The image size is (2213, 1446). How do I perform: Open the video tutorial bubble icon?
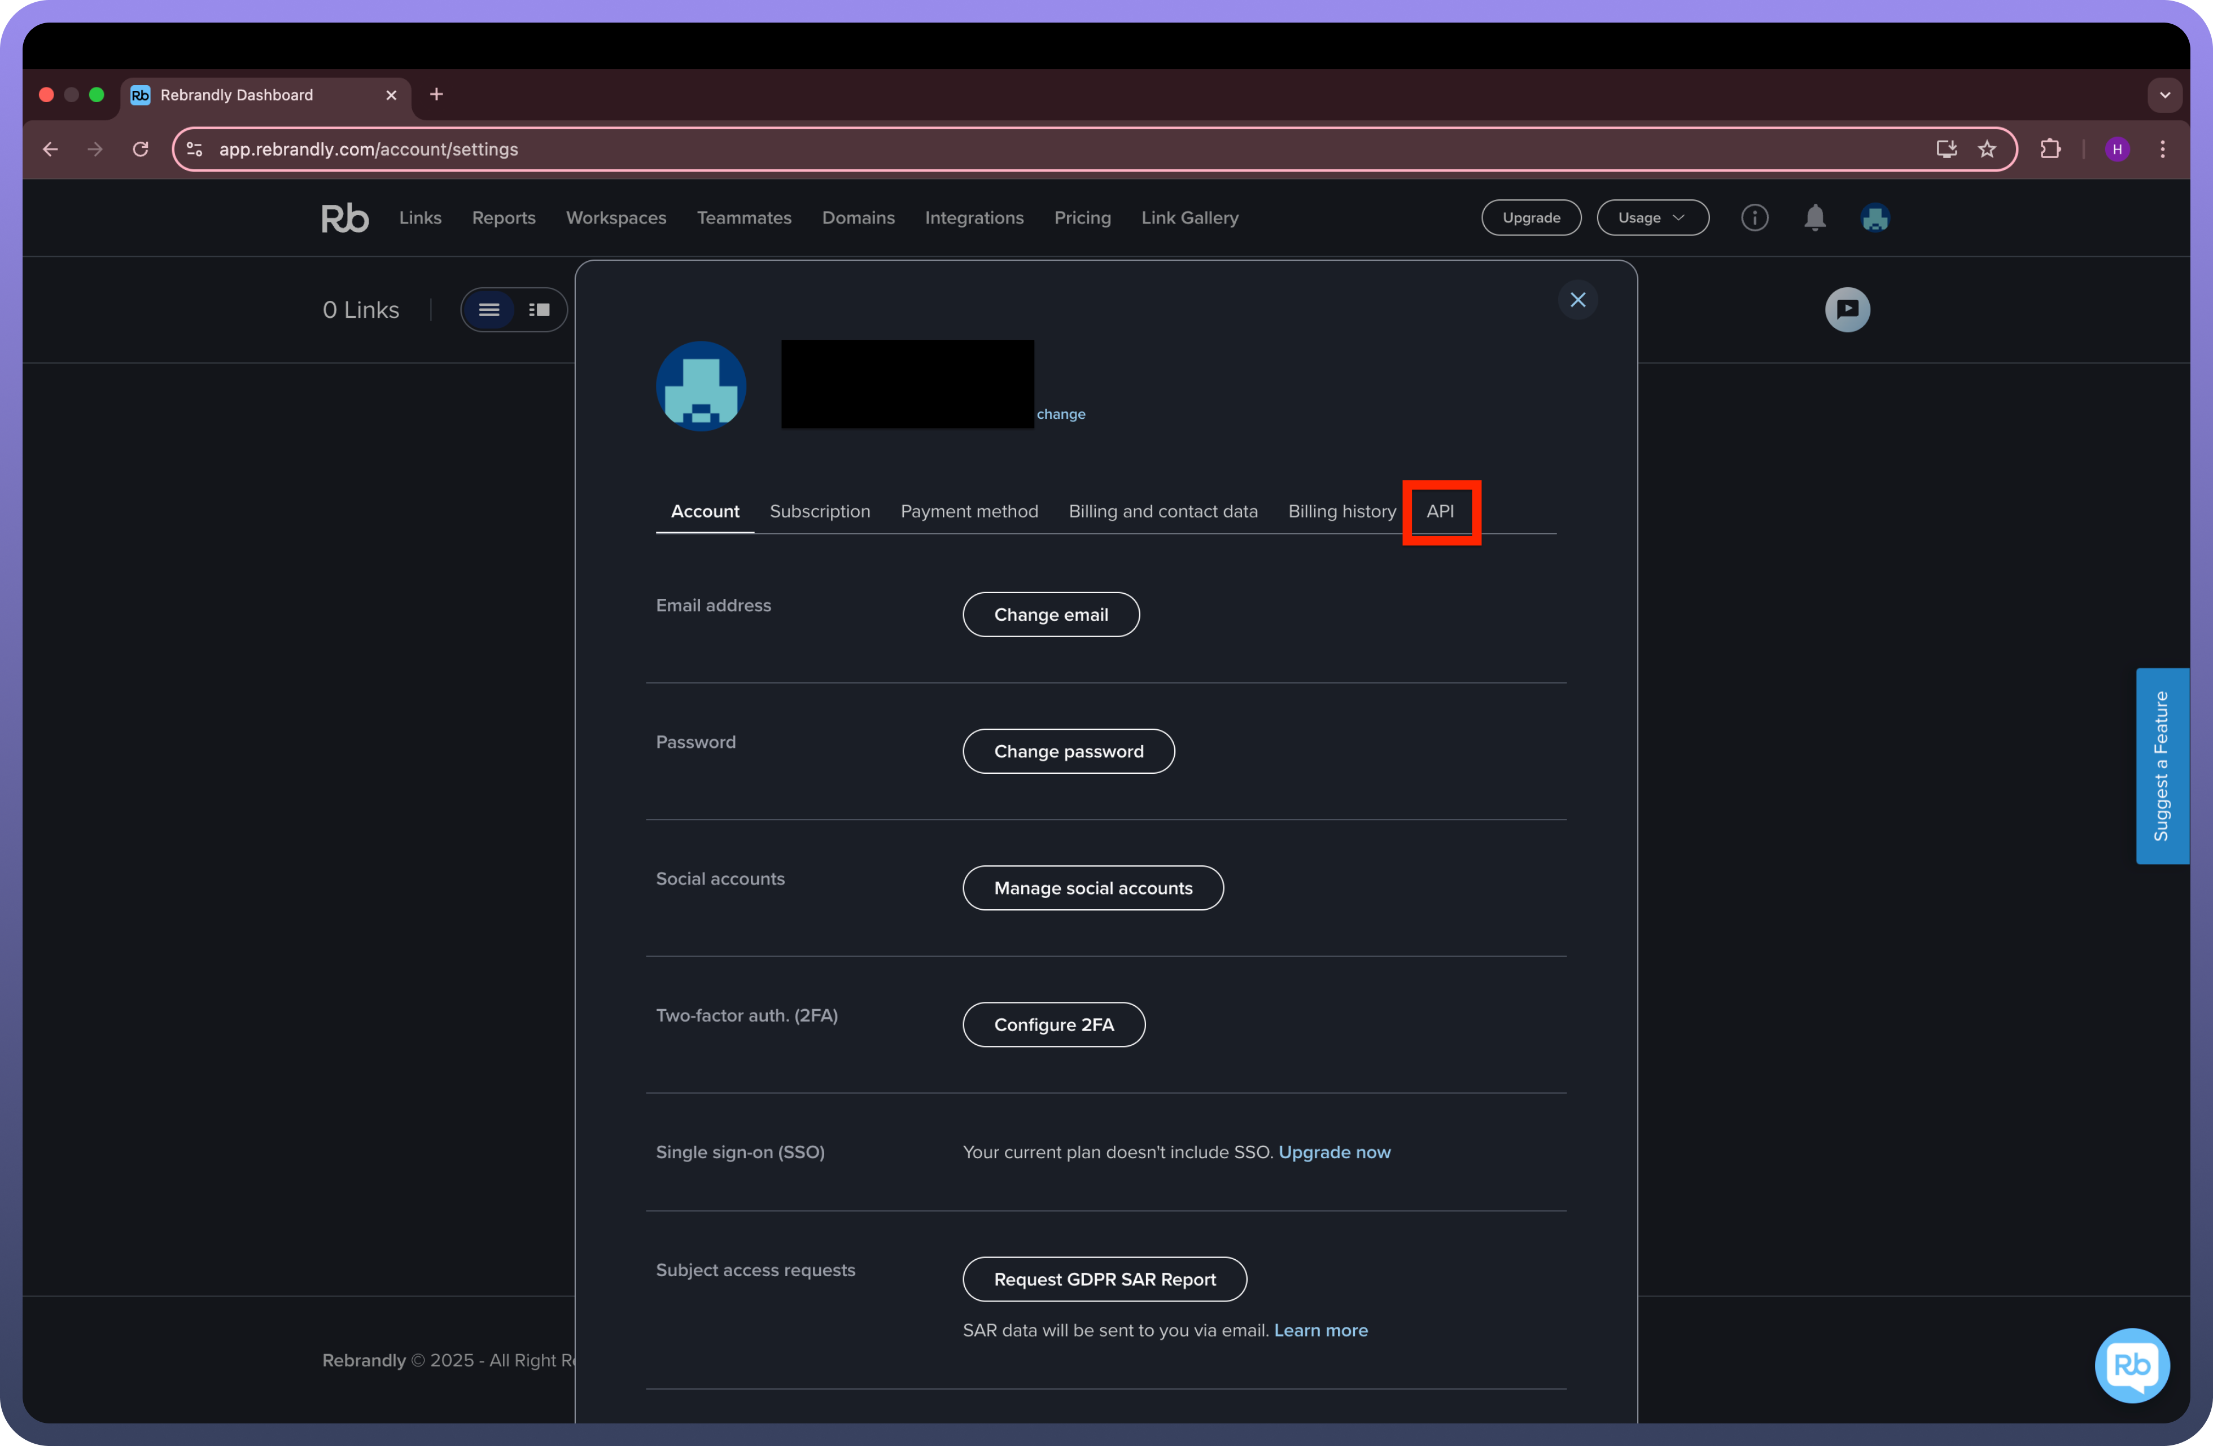pos(1847,309)
